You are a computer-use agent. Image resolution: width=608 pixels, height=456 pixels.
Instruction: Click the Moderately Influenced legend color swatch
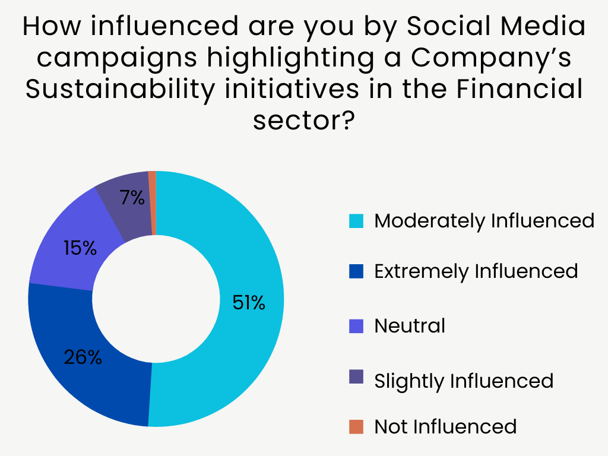tap(356, 221)
